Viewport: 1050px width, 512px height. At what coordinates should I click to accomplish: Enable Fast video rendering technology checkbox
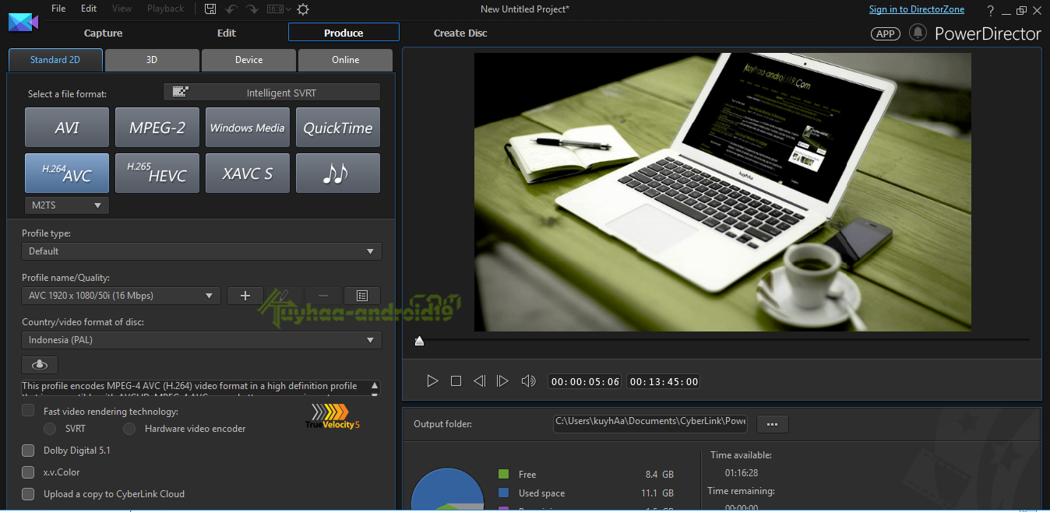[28, 410]
